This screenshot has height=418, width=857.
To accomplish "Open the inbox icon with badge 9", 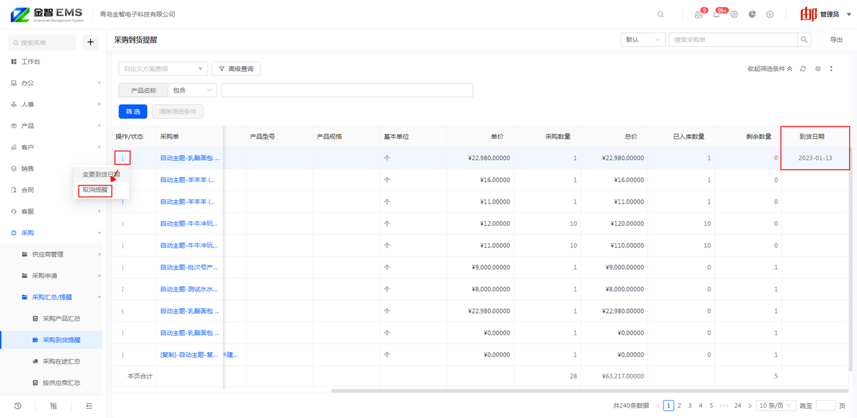I will coord(699,14).
